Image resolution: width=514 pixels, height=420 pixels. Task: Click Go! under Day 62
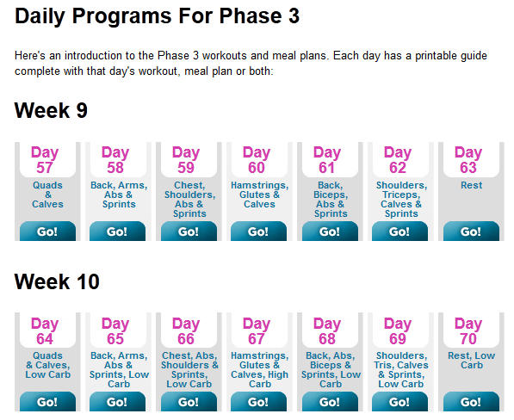click(399, 232)
